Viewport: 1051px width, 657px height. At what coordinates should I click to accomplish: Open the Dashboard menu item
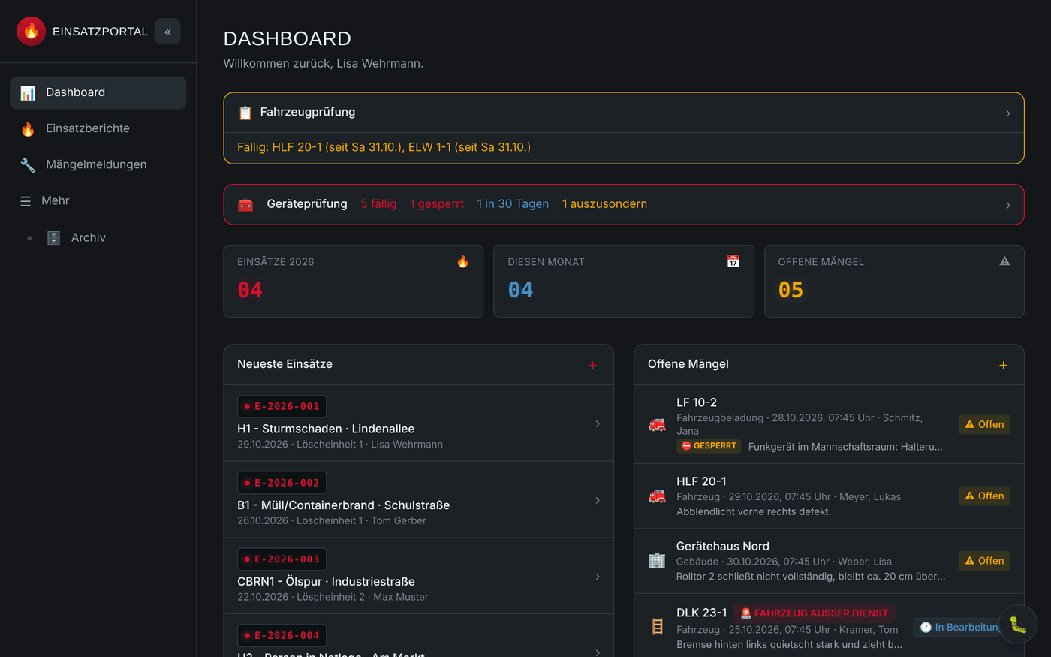coord(98,92)
